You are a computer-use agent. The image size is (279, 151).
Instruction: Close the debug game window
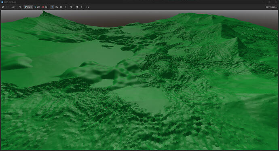point(276,2)
